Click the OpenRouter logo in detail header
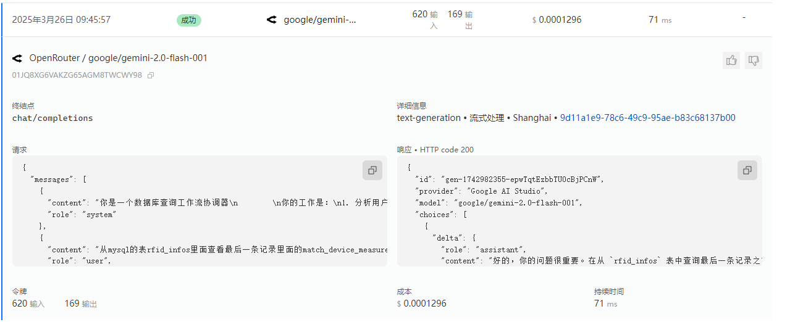The width and height of the screenshot is (790, 322). coord(17,59)
